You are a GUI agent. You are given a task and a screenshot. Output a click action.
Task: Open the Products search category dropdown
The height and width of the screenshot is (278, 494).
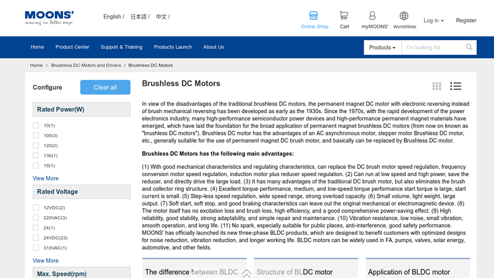(x=382, y=48)
